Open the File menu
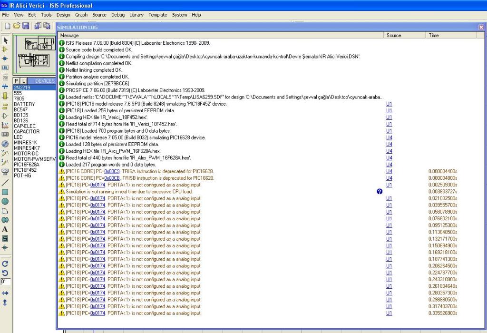The height and width of the screenshot is (333, 487). coord(6,15)
